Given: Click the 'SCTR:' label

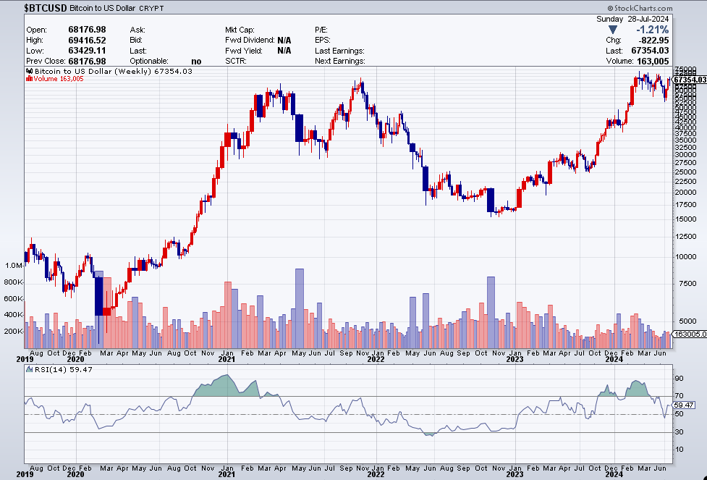Looking at the screenshot, I should [x=236, y=61].
